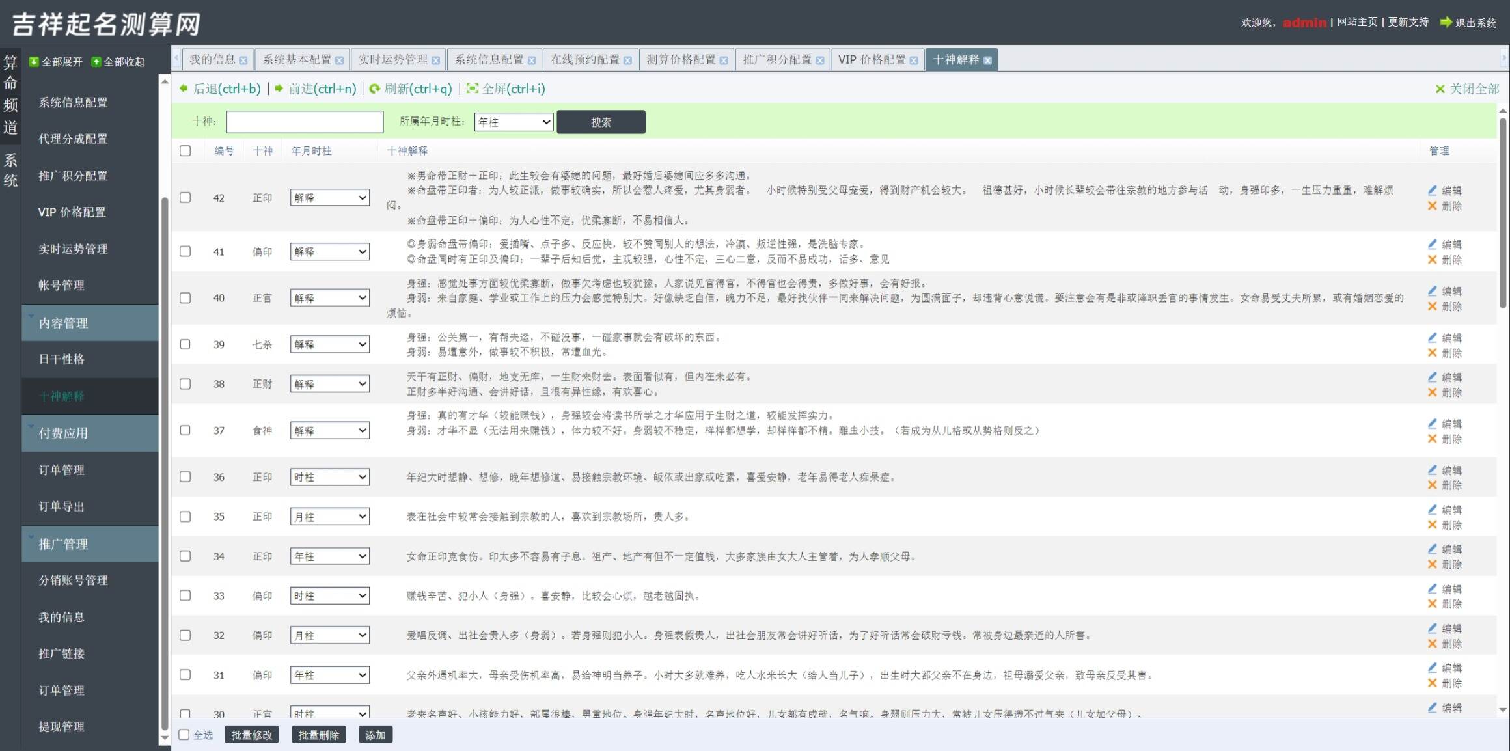Click the 关闭全部 close-all icon

[1440, 89]
